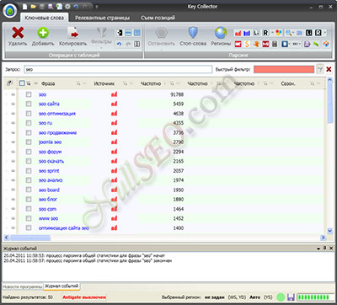Image resolution: width=337 pixels, height=305 pixels.
Task: Click the Запрос input field containing seo
Action: tap(118, 69)
